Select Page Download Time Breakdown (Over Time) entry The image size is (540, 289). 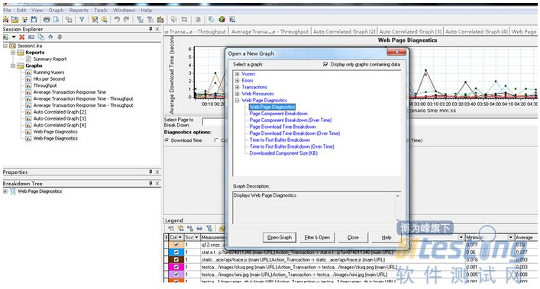pyautogui.click(x=295, y=133)
